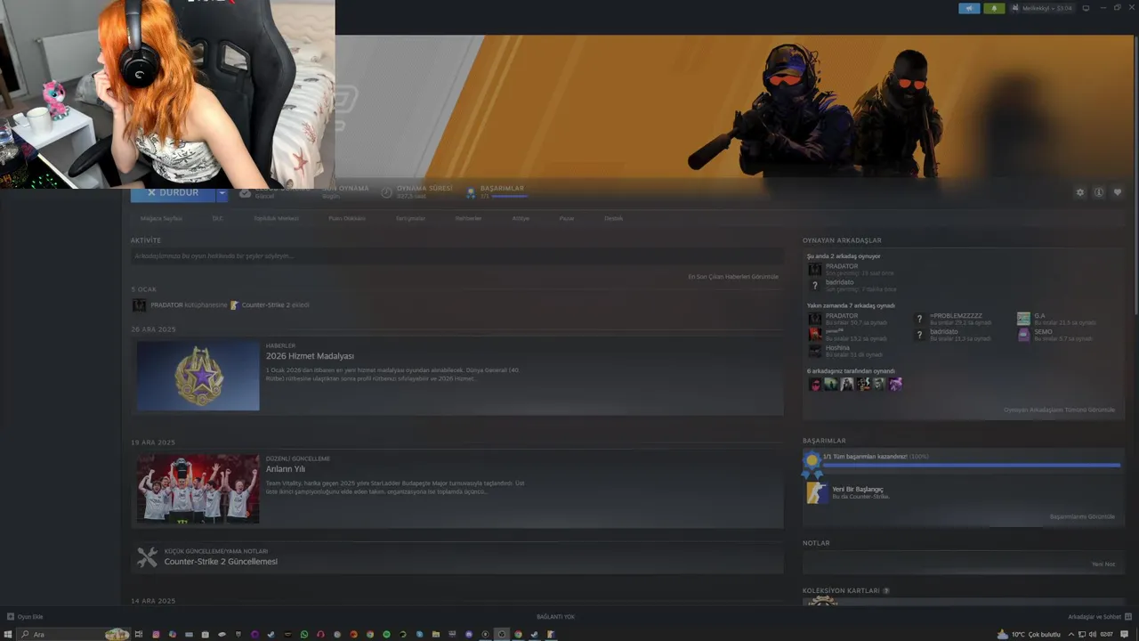Open Puan Dükkanı tab
This screenshot has height=641, width=1139.
pyautogui.click(x=346, y=218)
